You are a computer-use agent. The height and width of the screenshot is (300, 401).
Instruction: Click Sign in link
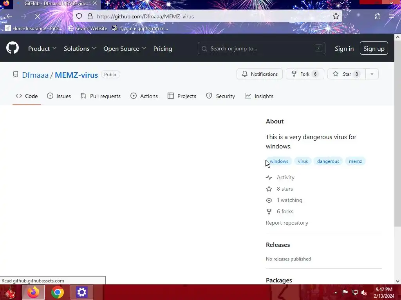click(x=344, y=48)
